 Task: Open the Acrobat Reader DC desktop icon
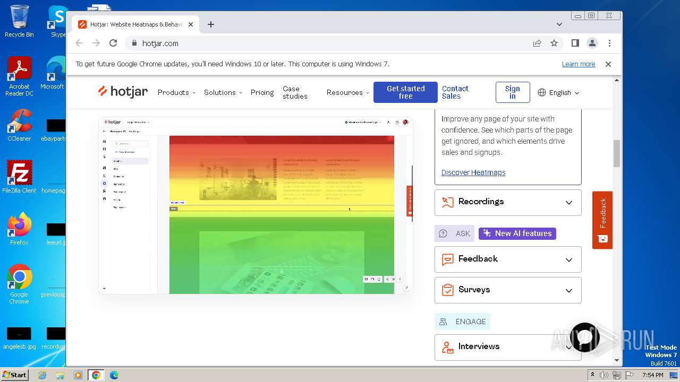pyautogui.click(x=19, y=76)
